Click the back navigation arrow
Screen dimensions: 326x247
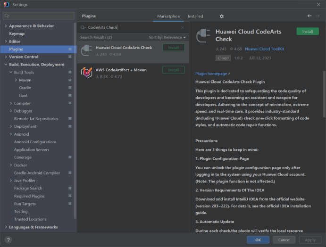[x=309, y=16]
